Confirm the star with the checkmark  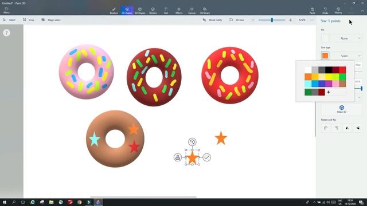206,157
